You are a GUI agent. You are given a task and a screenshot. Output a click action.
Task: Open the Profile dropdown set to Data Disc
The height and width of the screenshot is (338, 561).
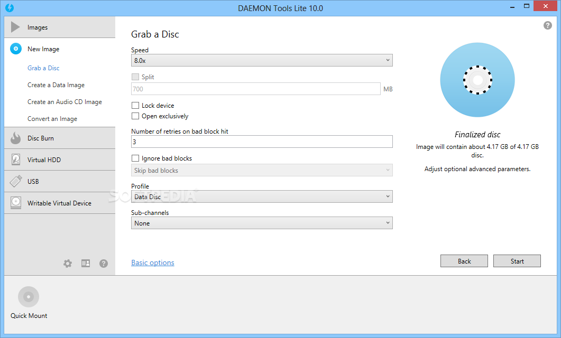[262, 196]
